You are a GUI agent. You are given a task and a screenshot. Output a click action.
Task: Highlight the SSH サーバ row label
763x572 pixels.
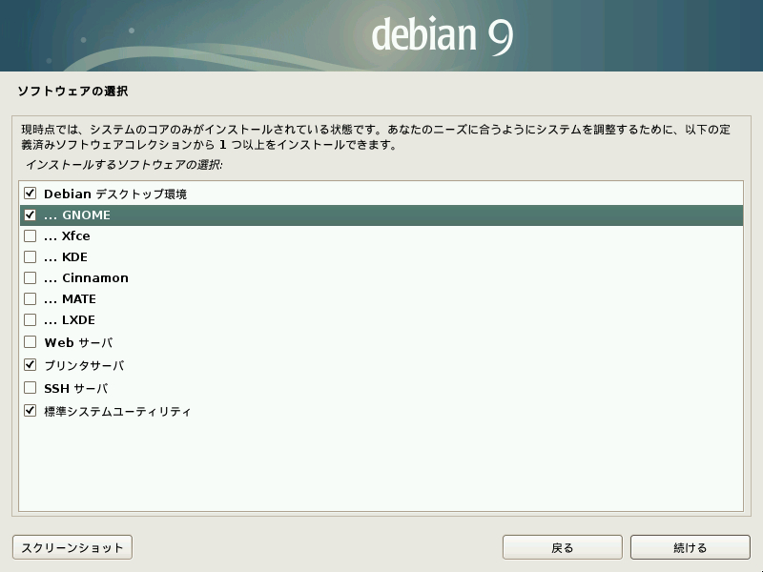pyautogui.click(x=76, y=388)
